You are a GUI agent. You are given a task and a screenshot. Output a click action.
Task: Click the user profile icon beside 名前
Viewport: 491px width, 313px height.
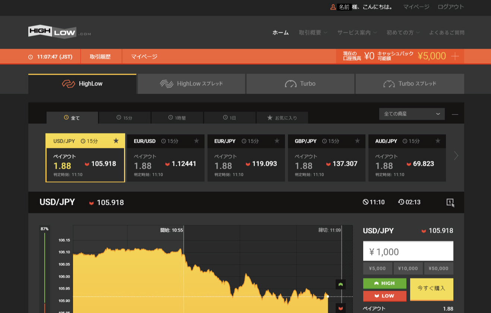click(333, 7)
